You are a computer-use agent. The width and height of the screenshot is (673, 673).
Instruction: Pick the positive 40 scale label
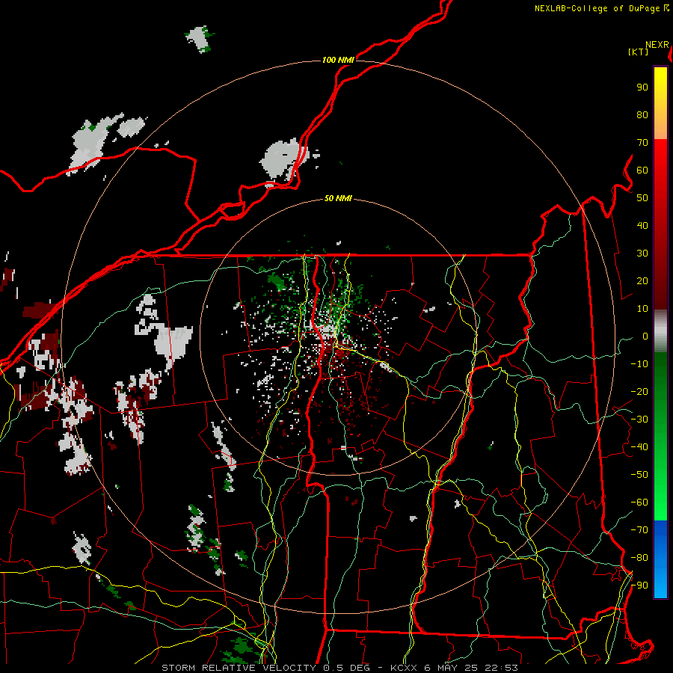coord(642,226)
